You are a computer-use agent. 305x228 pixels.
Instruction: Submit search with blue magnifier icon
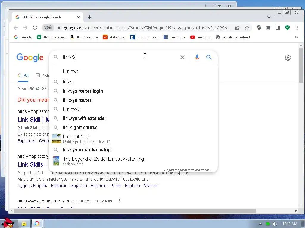pyautogui.click(x=209, y=57)
